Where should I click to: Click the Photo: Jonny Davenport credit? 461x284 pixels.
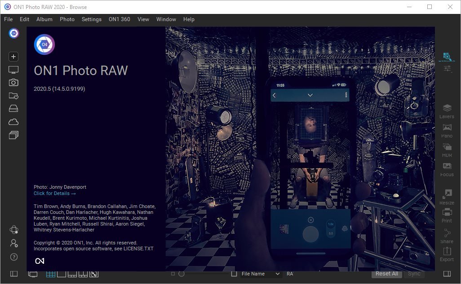(x=60, y=187)
